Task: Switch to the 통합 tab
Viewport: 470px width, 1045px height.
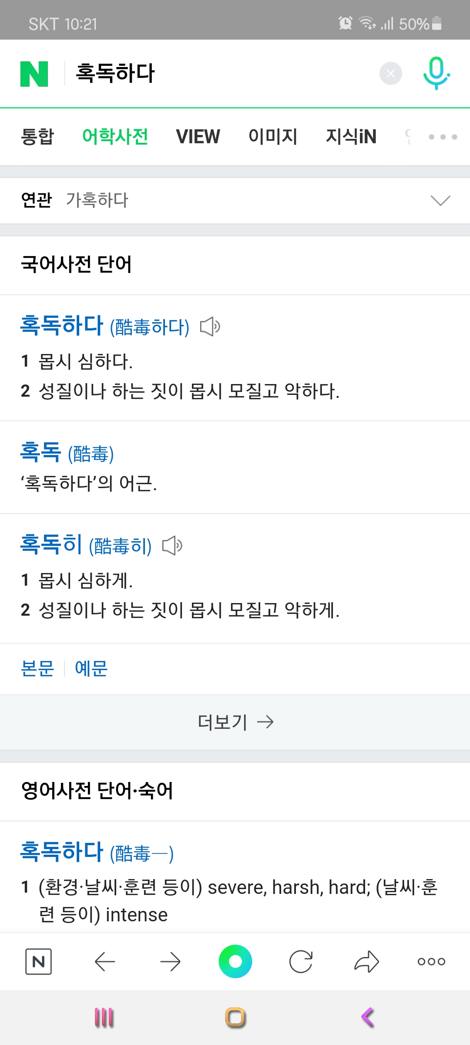Action: 37,137
